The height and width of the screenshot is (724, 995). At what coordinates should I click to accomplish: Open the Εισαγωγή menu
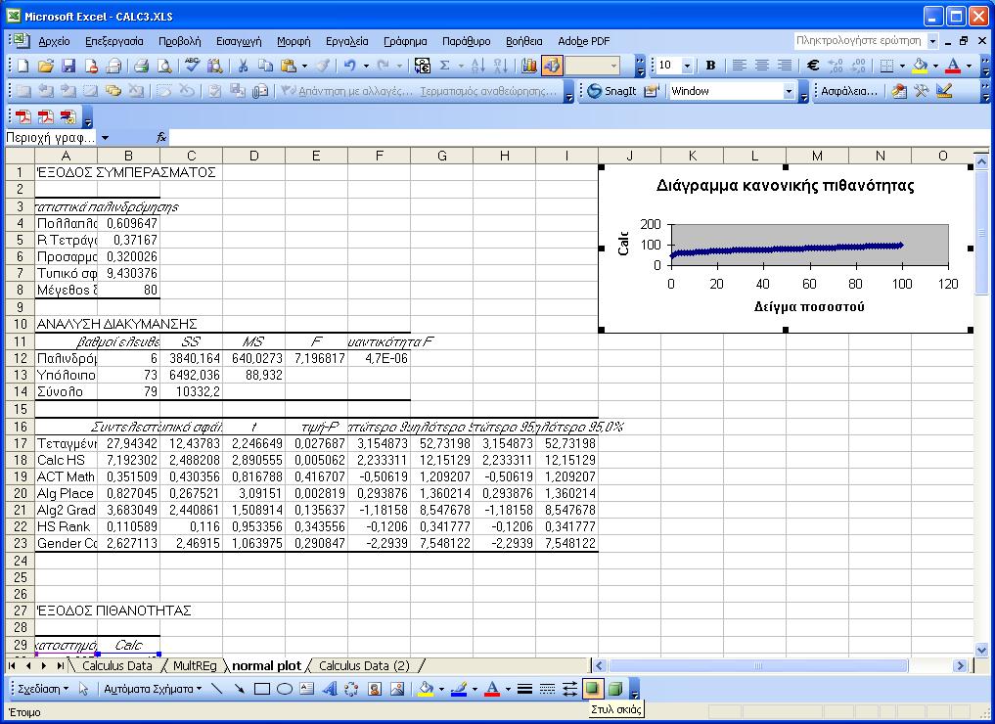[x=239, y=41]
